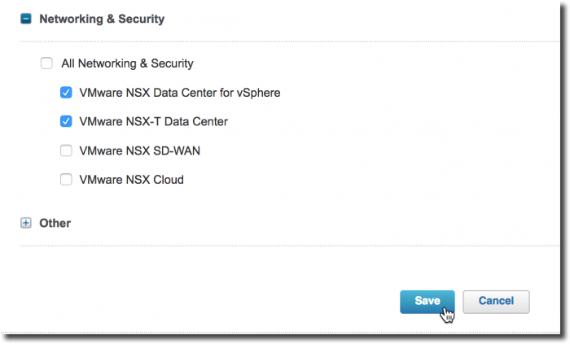
Task: Click the VMware NSX Data Center for vSphere label
Action: 180,93
